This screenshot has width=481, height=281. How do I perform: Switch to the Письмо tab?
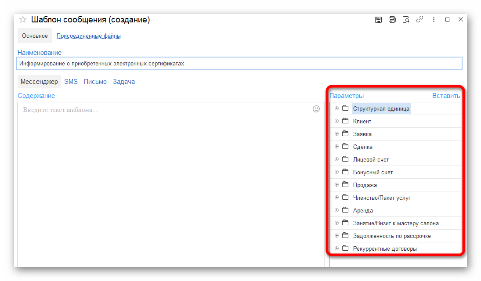coord(95,82)
